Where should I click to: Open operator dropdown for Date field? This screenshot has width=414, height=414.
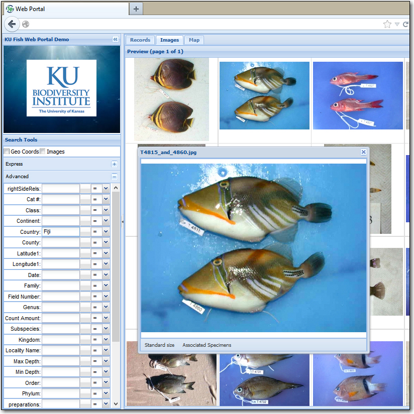point(106,274)
